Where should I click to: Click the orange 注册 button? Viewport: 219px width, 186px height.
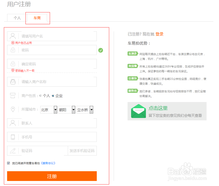click(52, 176)
